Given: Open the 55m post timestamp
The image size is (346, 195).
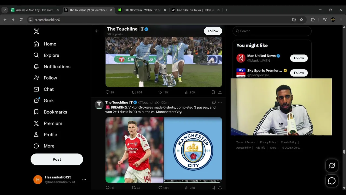Looking at the screenshot, I should coord(165,102).
